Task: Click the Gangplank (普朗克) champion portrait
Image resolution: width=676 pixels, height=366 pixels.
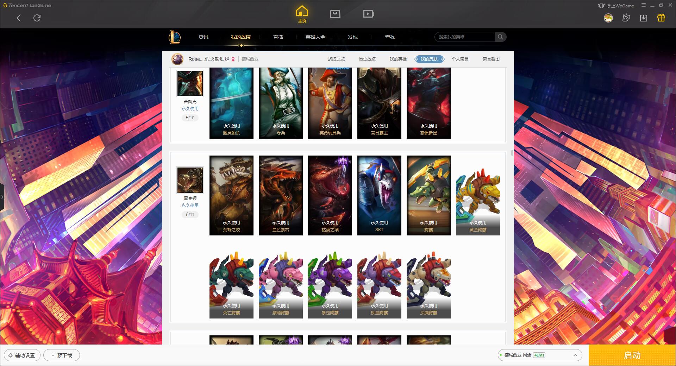Action: 190,83
